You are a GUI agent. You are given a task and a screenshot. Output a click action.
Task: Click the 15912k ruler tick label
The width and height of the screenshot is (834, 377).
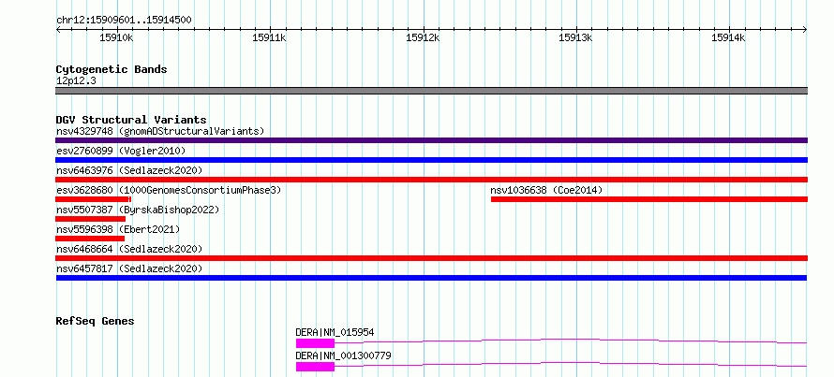click(x=423, y=37)
